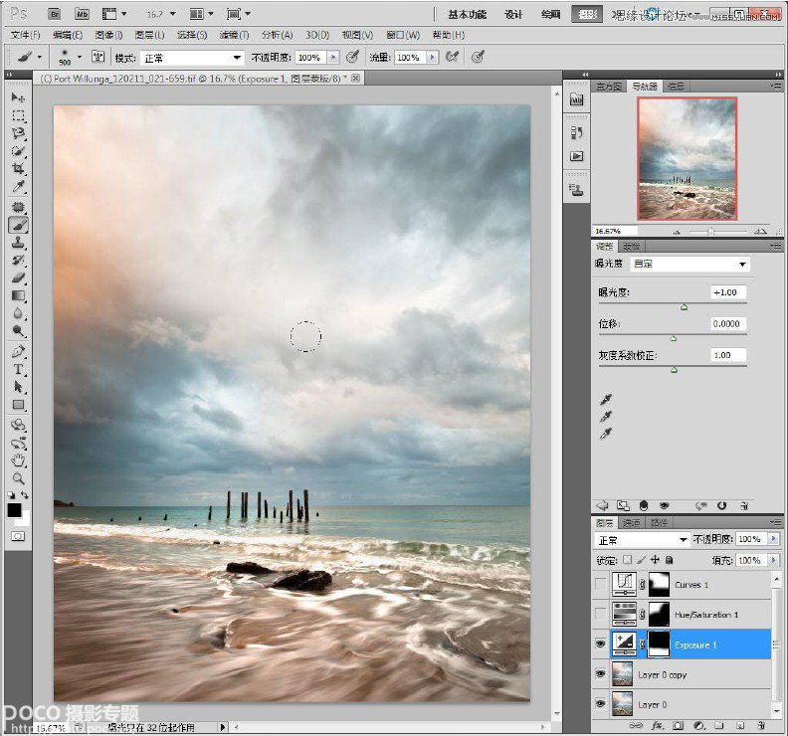Select the Dodge tool
This screenshot has height=736, width=788.
click(18, 331)
